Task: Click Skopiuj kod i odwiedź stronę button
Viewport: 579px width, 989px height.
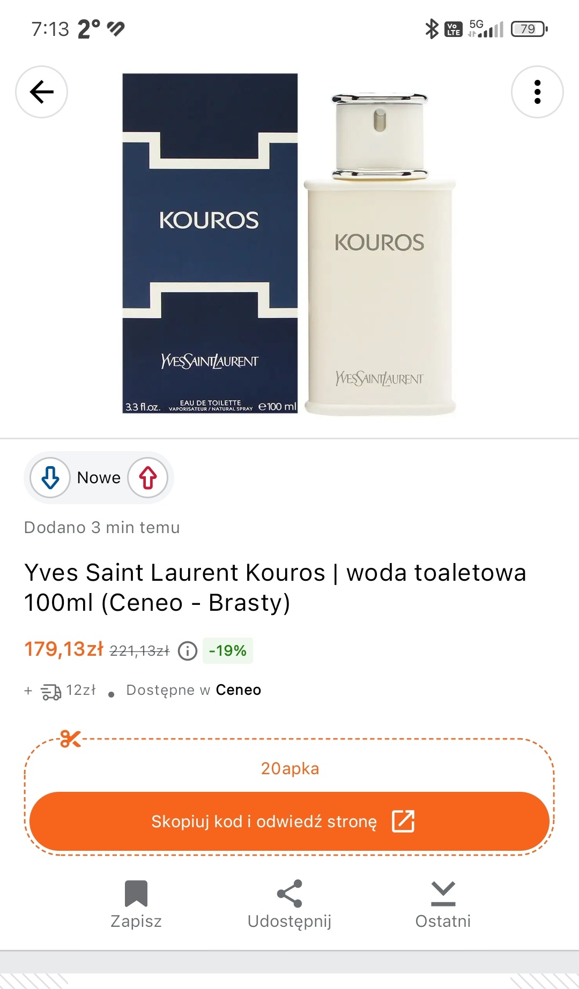Action: coord(289,821)
